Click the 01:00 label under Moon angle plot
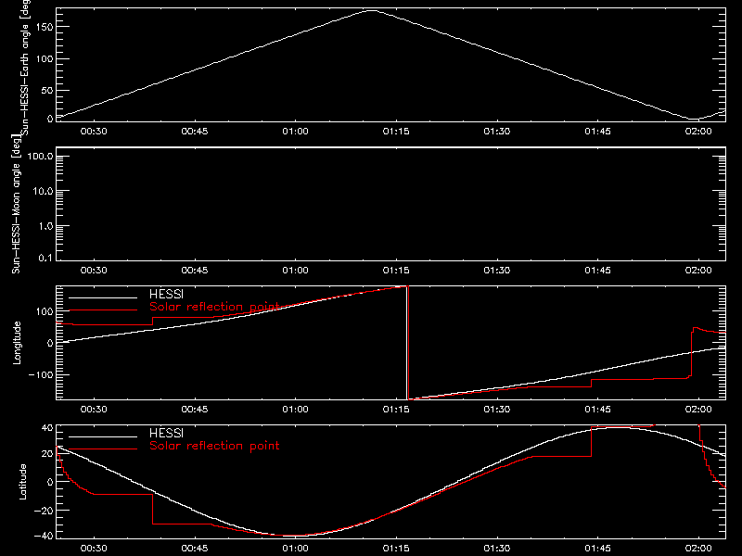The image size is (742, 556). (295, 271)
